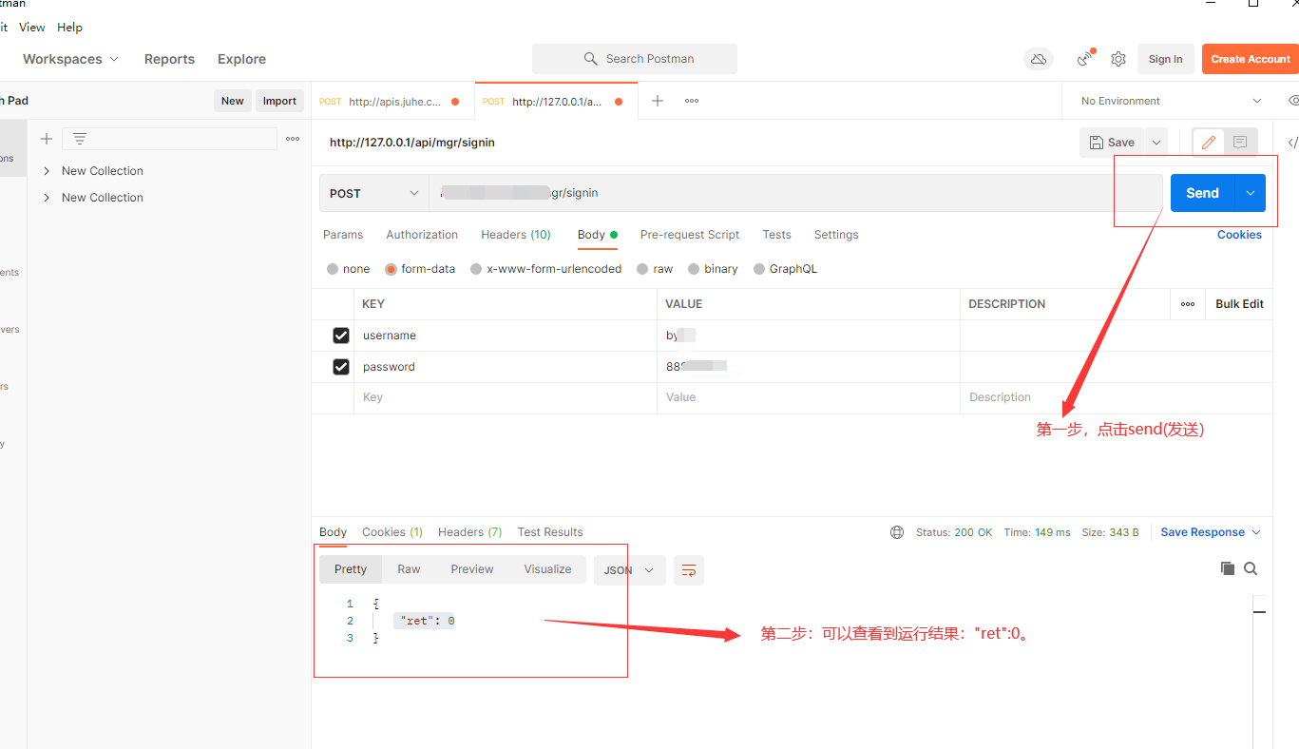1299x749 pixels.
Task: Click the floppy disk Save icon
Action: [1097, 143]
